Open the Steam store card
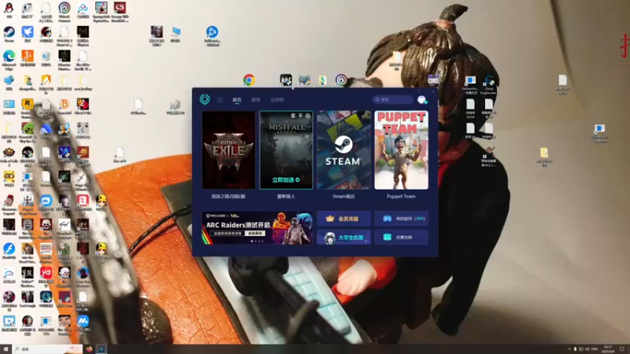Image resolution: width=630 pixels, height=354 pixels. pyautogui.click(x=343, y=150)
